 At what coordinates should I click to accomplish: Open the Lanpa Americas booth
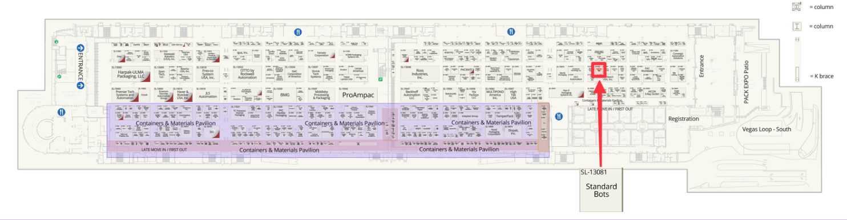(x=358, y=70)
